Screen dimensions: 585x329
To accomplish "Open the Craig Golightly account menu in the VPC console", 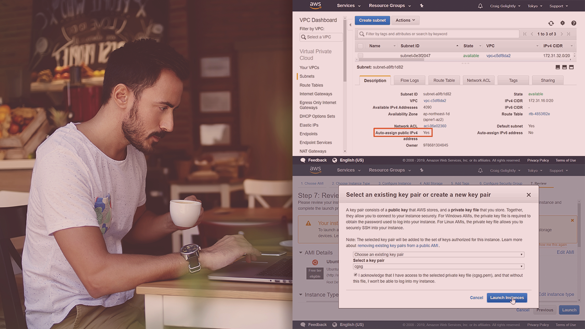I will (505, 6).
